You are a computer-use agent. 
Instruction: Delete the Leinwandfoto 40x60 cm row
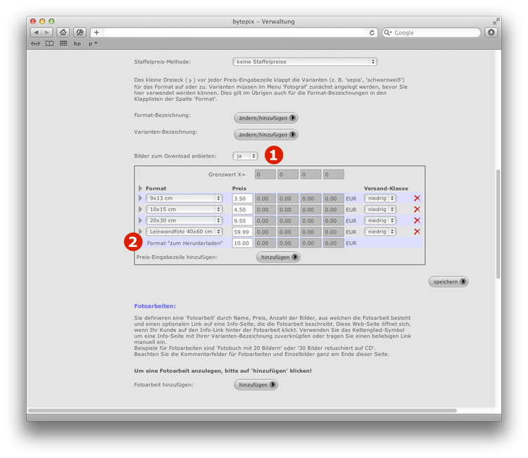417,231
